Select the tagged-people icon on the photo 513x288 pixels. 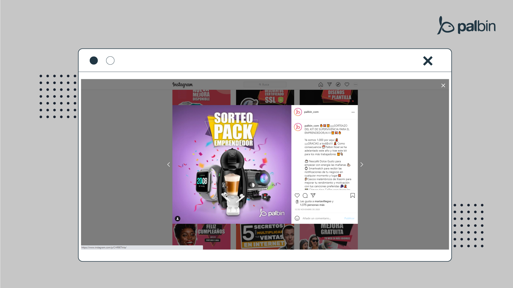pos(178,218)
